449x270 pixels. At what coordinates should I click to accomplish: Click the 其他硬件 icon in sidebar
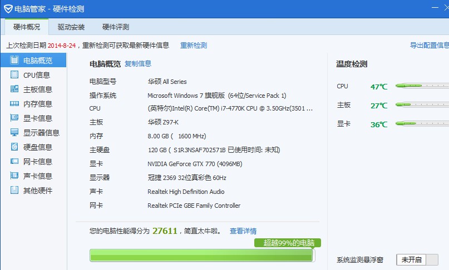[14, 190]
